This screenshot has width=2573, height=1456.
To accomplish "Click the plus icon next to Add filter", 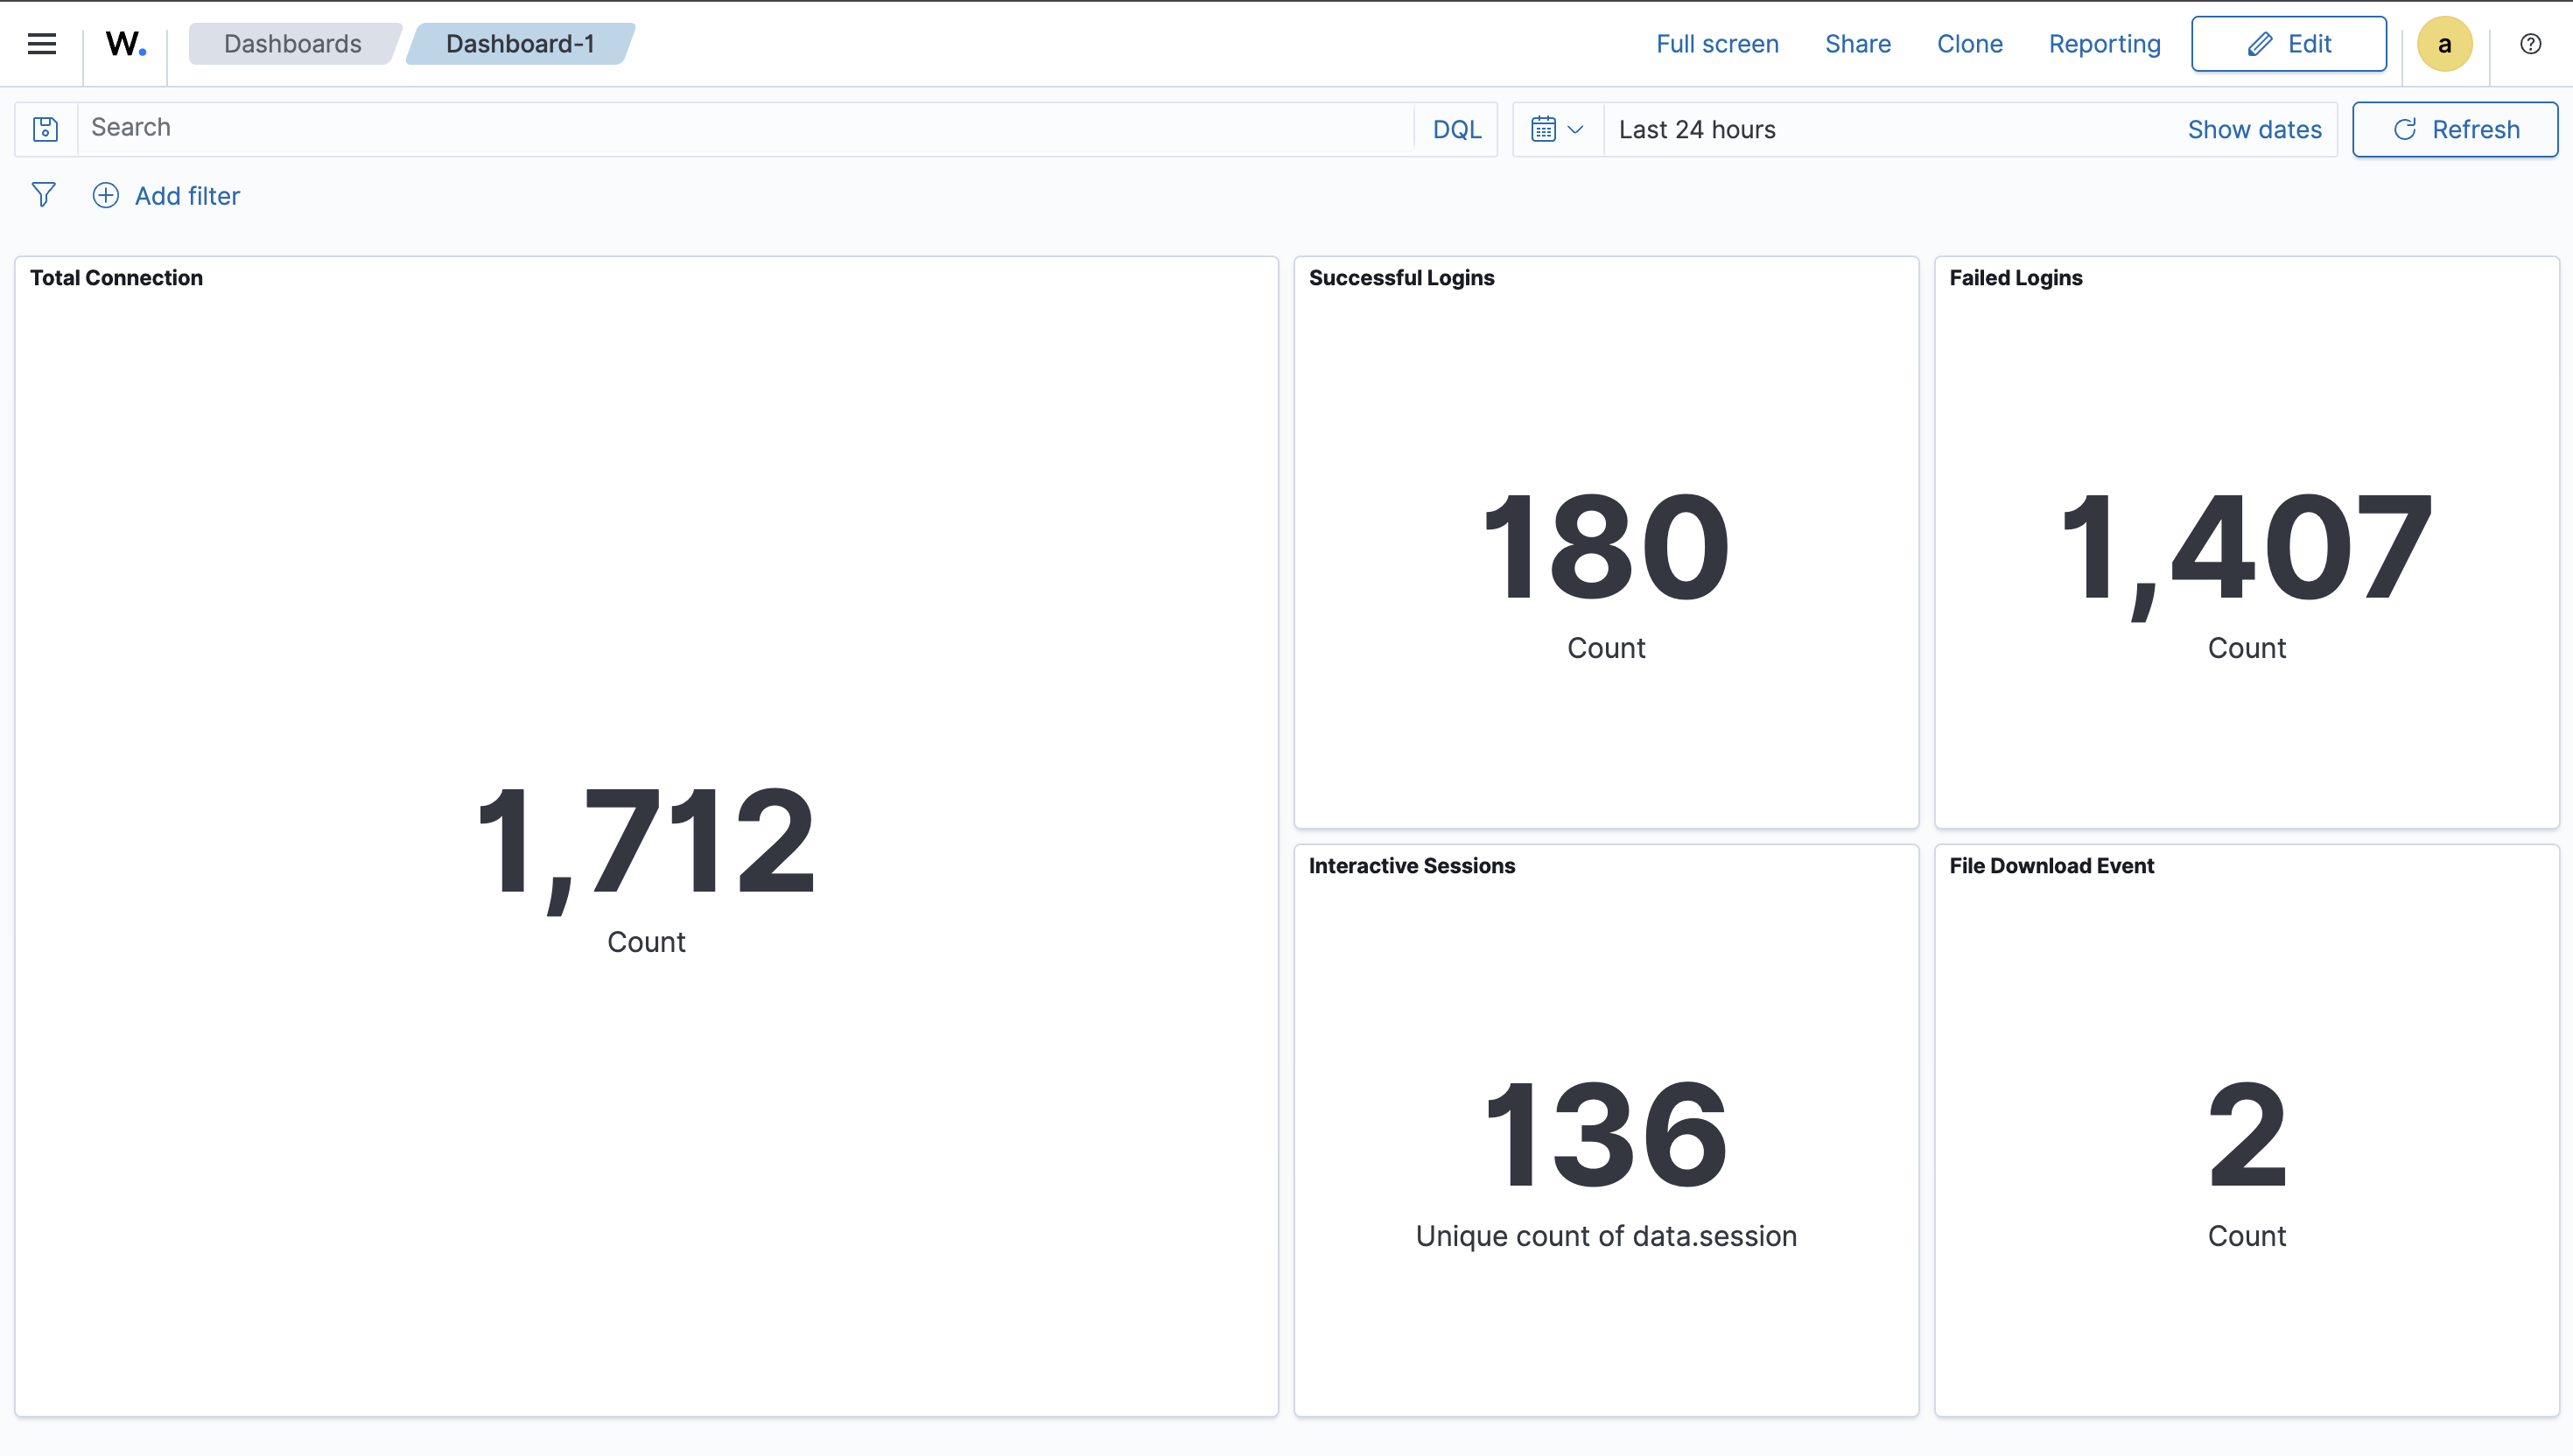I will pos(105,195).
